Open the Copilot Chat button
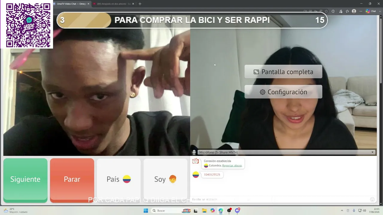This screenshot has width=383, height=215. [x=371, y=11]
